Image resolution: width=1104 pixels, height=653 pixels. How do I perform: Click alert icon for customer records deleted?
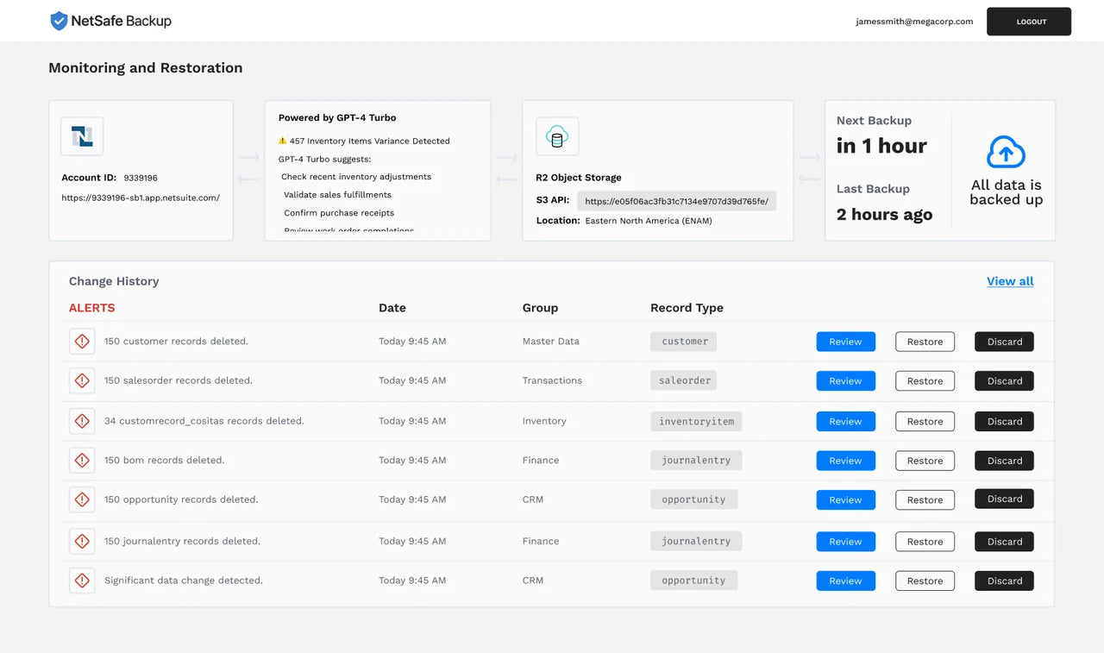(x=82, y=342)
